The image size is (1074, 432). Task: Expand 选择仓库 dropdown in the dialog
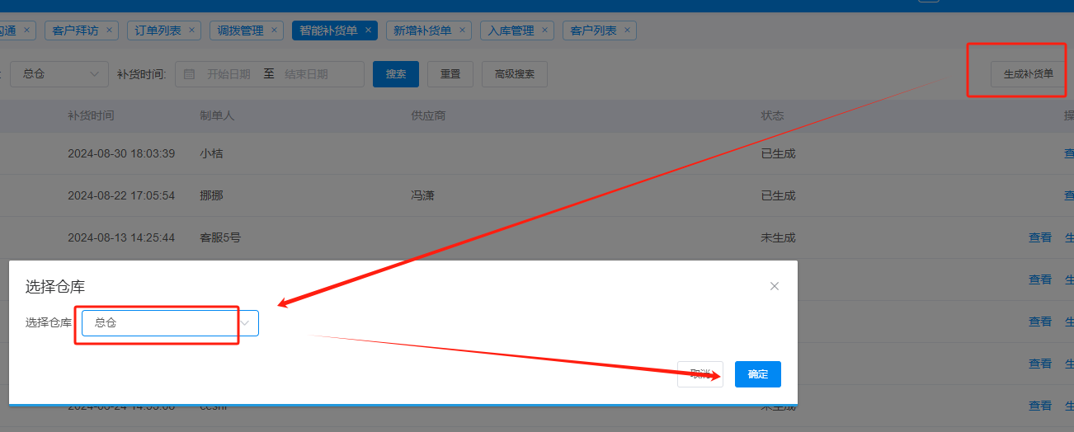click(x=170, y=323)
